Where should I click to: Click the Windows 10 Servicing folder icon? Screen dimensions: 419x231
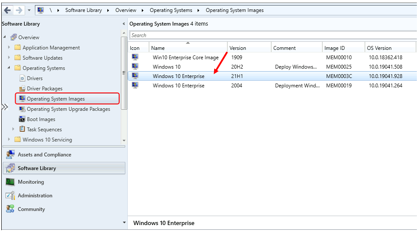(17, 139)
